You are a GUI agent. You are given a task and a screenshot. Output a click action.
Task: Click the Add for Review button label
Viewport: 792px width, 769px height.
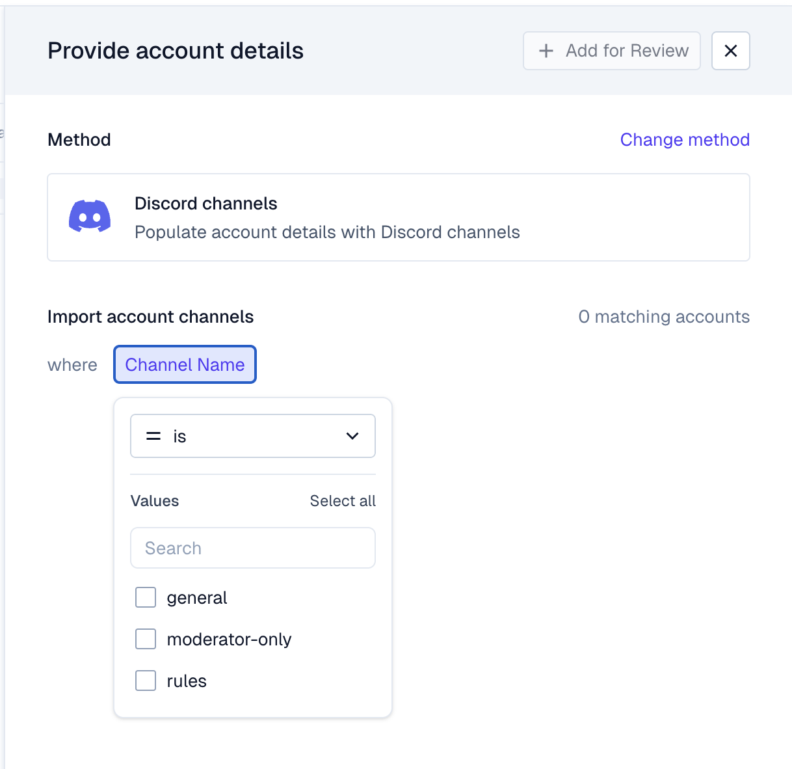tap(627, 51)
